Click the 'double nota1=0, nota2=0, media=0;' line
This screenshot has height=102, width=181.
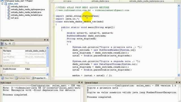pyautogui.click(x=90, y=33)
